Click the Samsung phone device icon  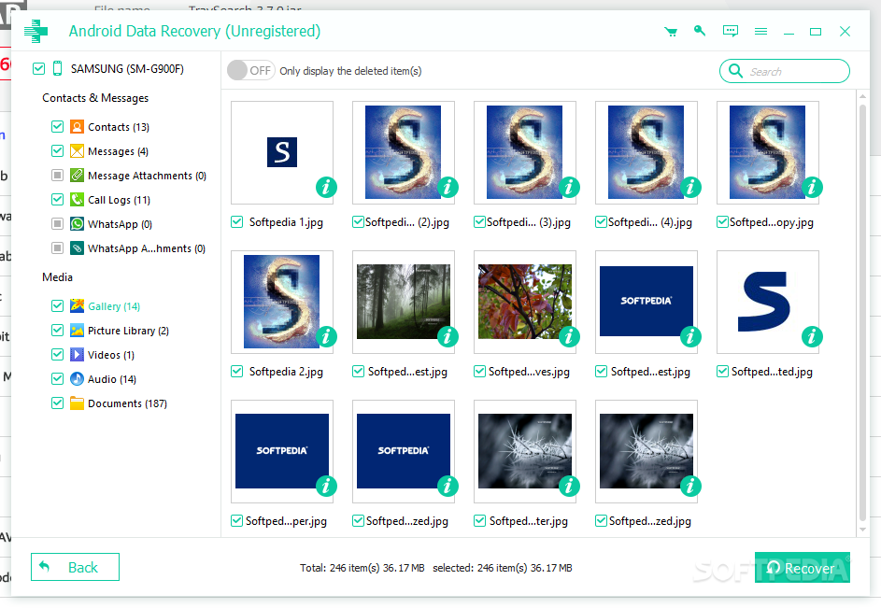tap(57, 68)
